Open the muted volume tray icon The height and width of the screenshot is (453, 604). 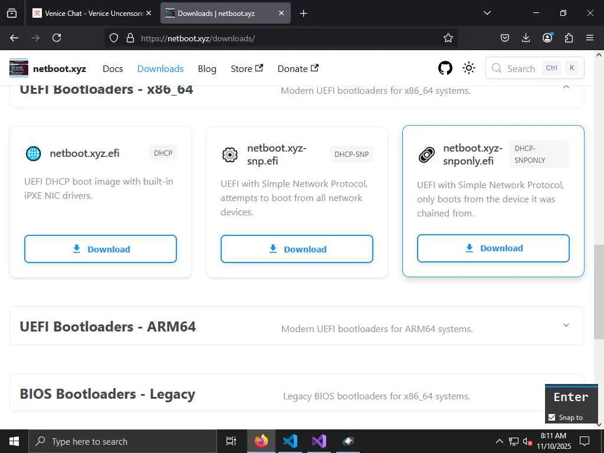527,441
